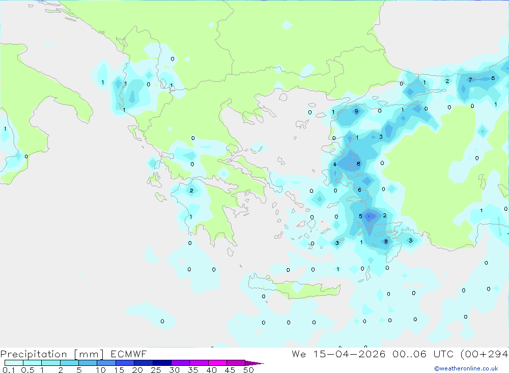Viewport: 509px width, 373px height.
Task: Pick the 45–50 mm legend swatch
Action: [x=236, y=363]
